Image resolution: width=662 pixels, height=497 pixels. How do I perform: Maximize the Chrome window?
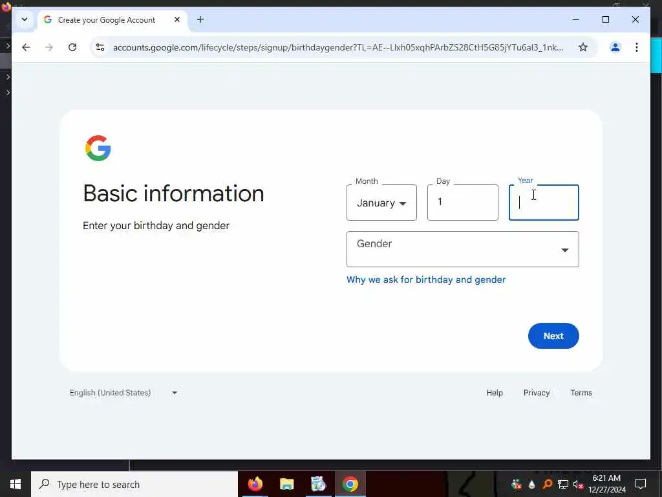pos(605,19)
